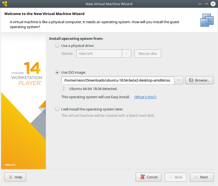Click 'This operating system will use Easy Install.' text
The width and height of the screenshot is (218, 186).
tap(96, 97)
